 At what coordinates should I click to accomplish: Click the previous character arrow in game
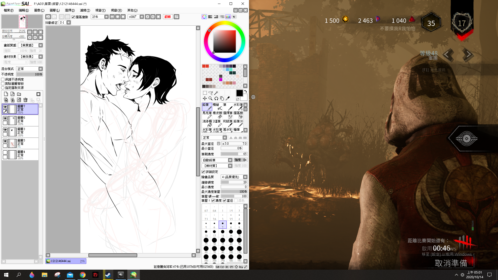pos(448,54)
